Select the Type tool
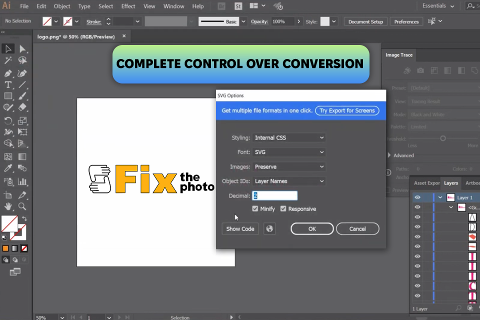 pos(8,85)
